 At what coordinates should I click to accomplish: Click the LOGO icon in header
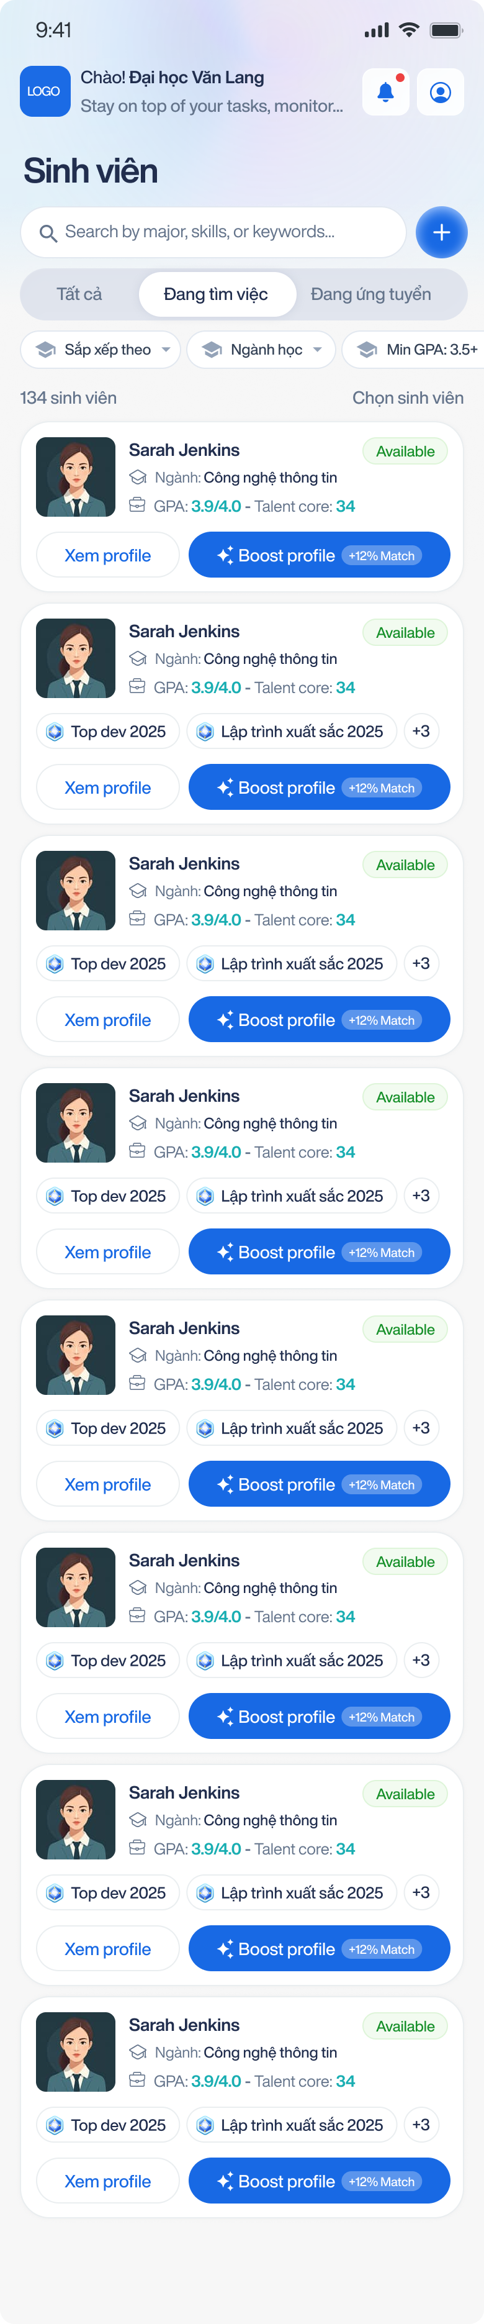pyautogui.click(x=45, y=91)
